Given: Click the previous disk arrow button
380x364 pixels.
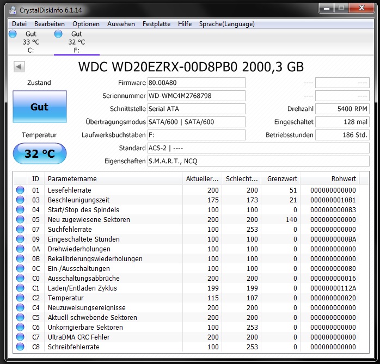Looking at the screenshot, I should (19, 66).
